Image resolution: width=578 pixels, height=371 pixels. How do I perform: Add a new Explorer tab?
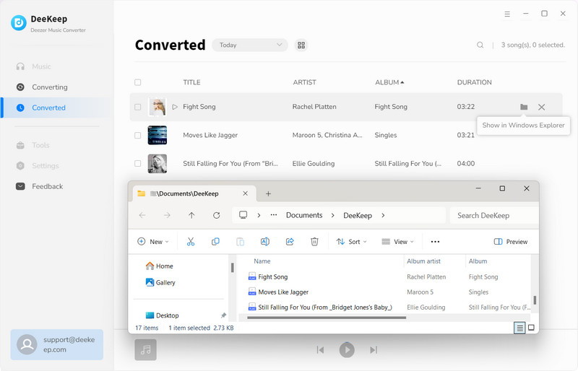coord(268,193)
